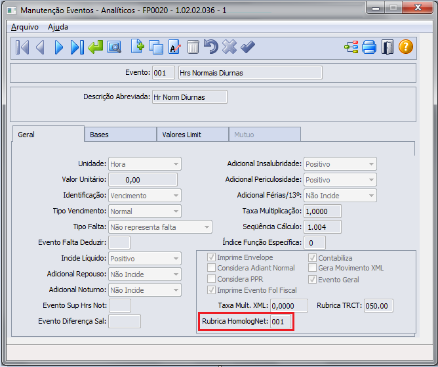Image resolution: width=438 pixels, height=367 pixels.
Task: Click the Taxa Mult. XML field
Action: click(x=289, y=305)
